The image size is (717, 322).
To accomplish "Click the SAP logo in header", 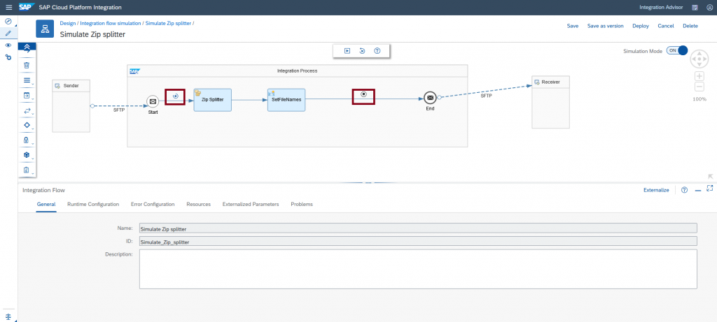I will coord(25,7).
